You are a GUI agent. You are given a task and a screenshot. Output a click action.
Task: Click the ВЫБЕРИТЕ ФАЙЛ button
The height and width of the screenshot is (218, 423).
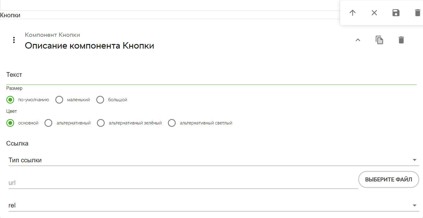[x=389, y=180]
